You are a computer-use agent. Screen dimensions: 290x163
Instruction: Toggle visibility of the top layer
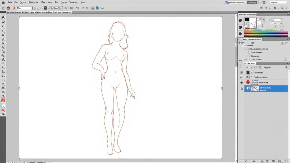point(241,73)
